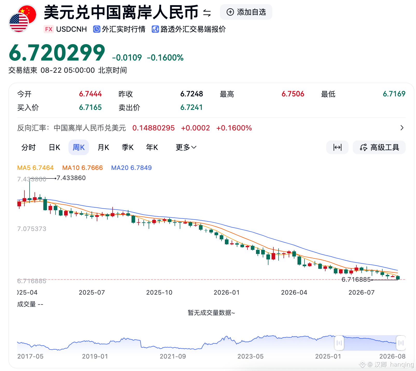
Task: Click reverse rate percent +0.1600%
Action: pyautogui.click(x=234, y=128)
